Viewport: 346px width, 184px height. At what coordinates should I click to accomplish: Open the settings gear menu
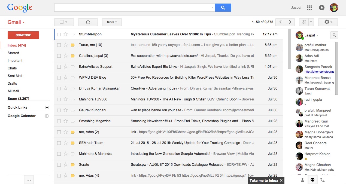[x=328, y=22]
